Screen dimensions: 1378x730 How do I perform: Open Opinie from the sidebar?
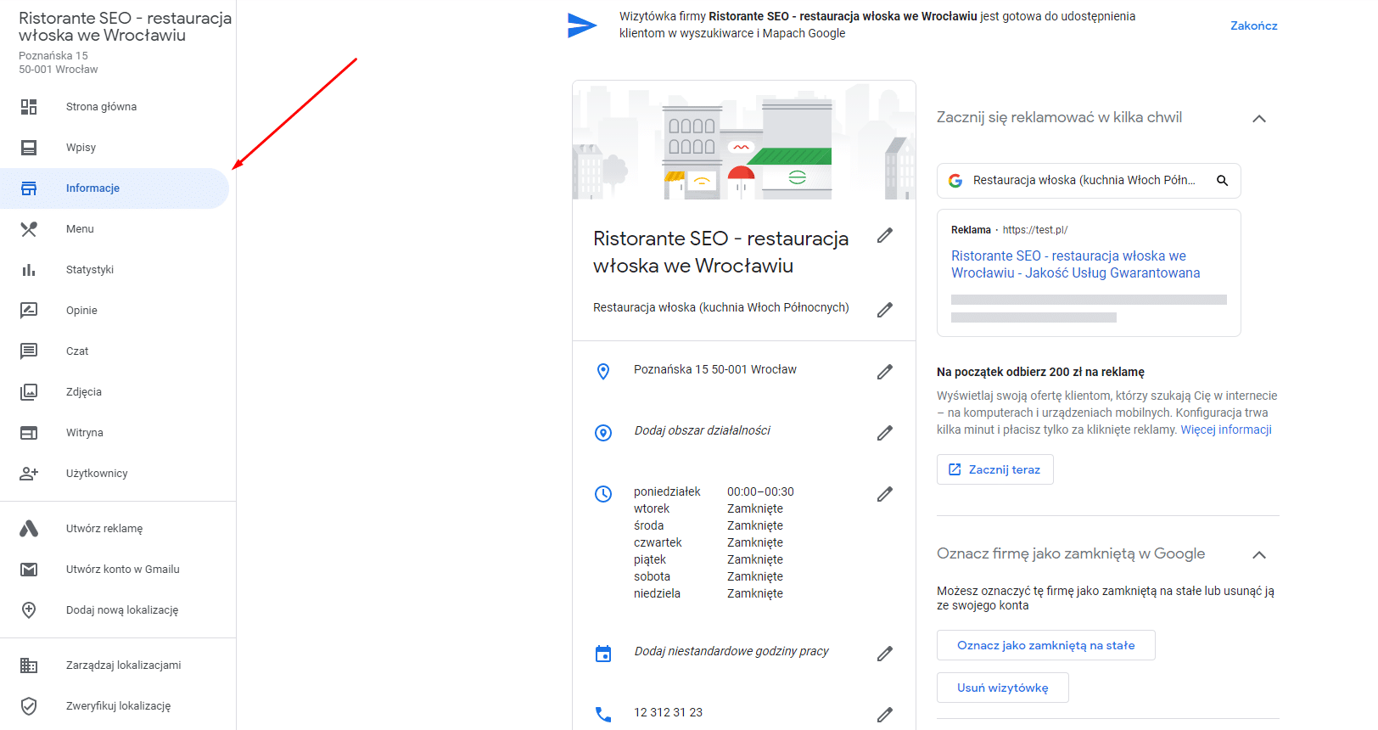pos(115,311)
